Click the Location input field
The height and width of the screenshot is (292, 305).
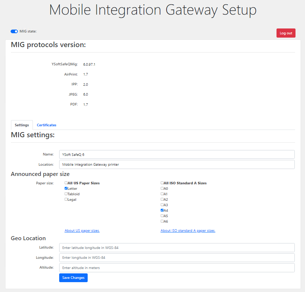(x=177, y=165)
